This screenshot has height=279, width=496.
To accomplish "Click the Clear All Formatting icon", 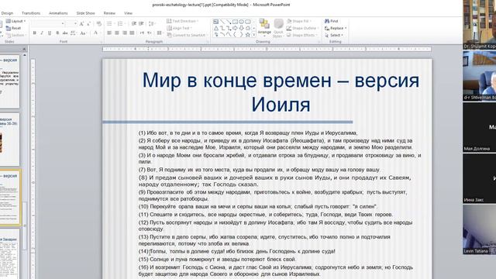I will pos(98,24).
